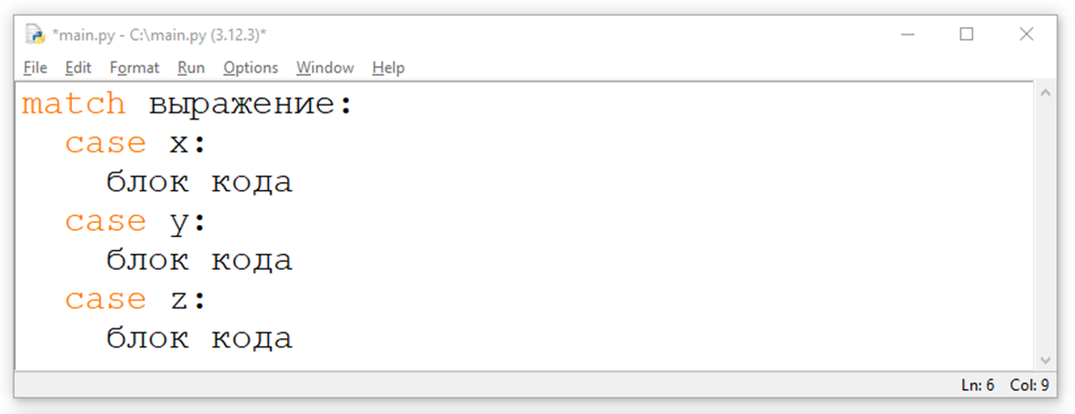This screenshot has height=414, width=1075.
Task: Maximize the IDLE editor window
Action: coord(966,34)
